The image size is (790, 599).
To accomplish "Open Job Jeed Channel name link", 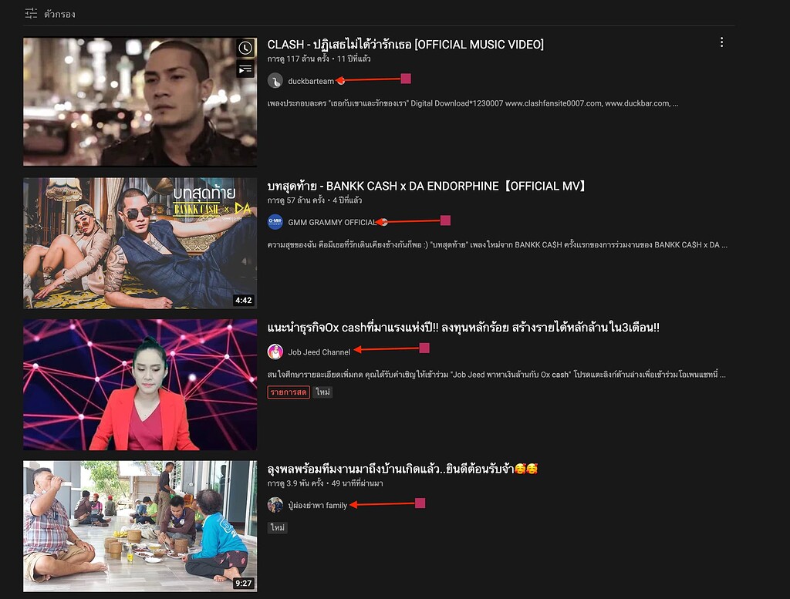I will 319,352.
